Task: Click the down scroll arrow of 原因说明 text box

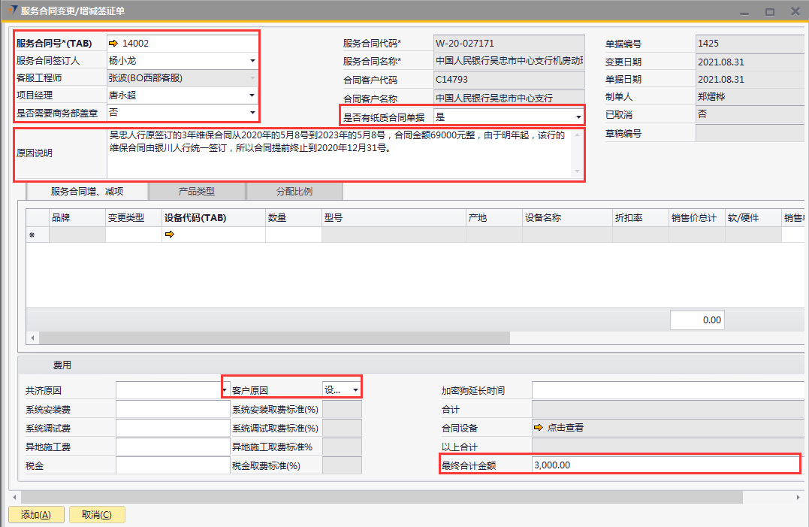Action: pos(577,172)
